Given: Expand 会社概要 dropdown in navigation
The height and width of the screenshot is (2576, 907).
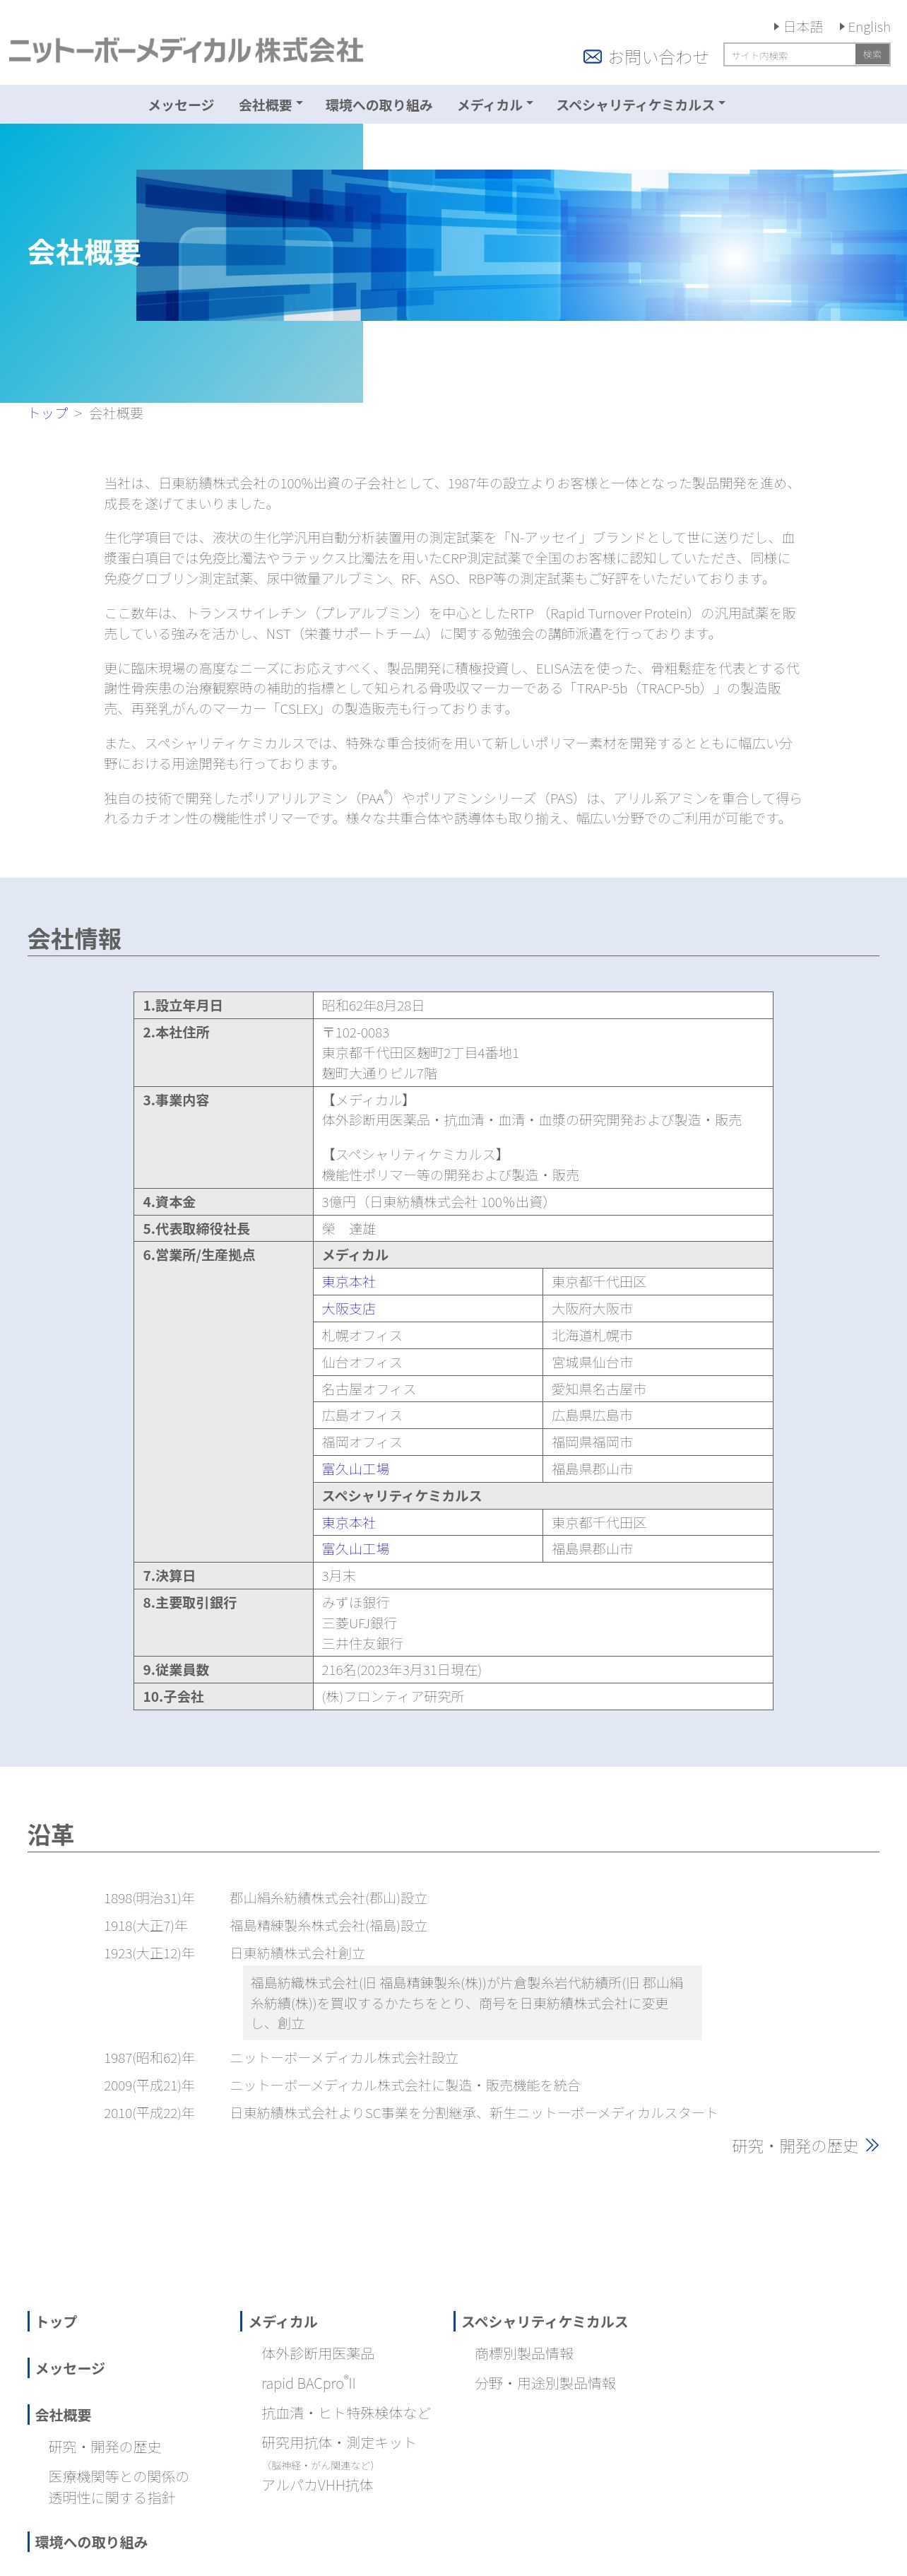Looking at the screenshot, I should coord(270,105).
